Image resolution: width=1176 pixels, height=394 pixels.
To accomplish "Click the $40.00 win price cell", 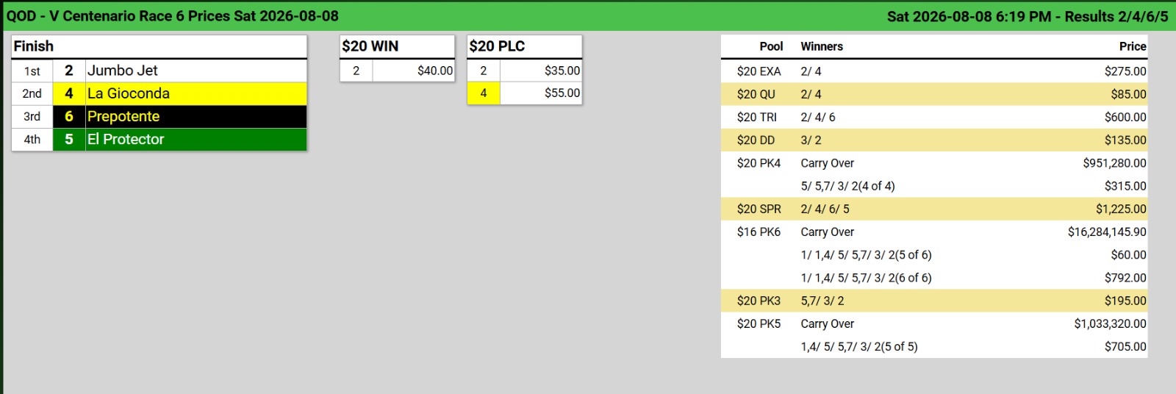I will (414, 71).
